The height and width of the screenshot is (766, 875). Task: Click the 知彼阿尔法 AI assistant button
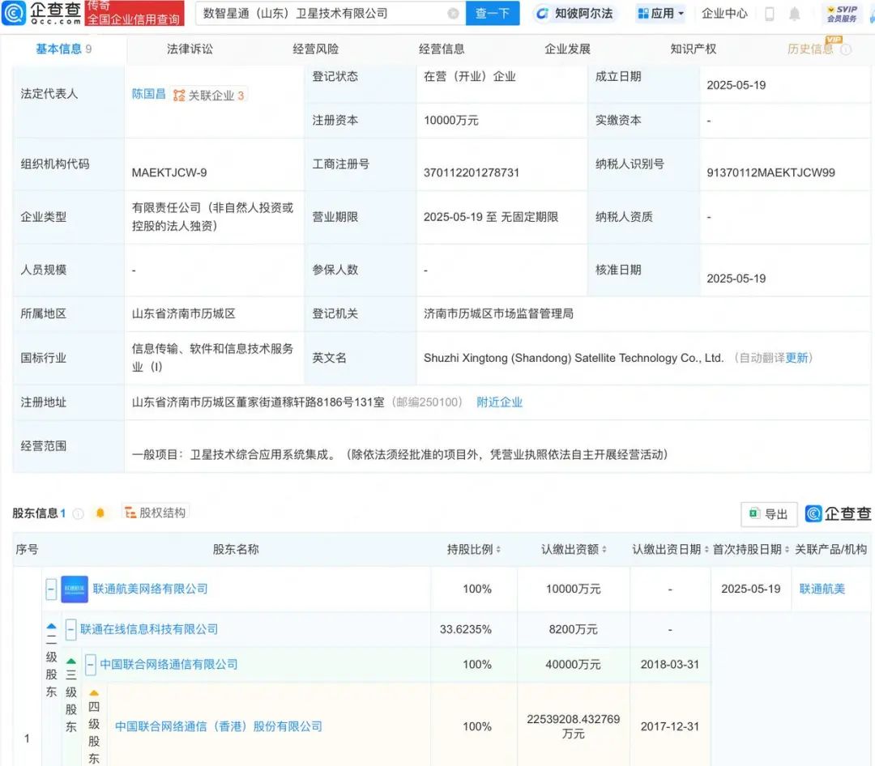click(x=574, y=14)
